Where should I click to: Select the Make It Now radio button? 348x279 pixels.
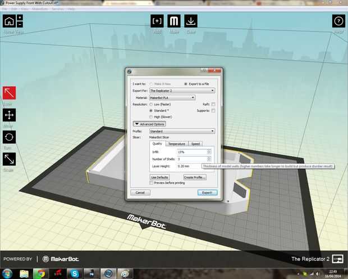point(151,84)
